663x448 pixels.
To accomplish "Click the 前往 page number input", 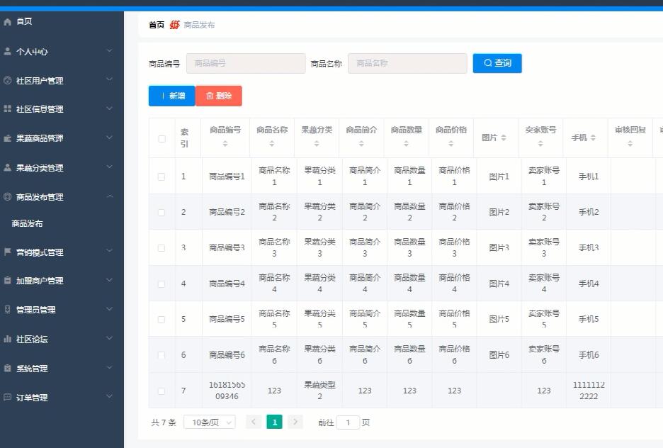I will (348, 422).
